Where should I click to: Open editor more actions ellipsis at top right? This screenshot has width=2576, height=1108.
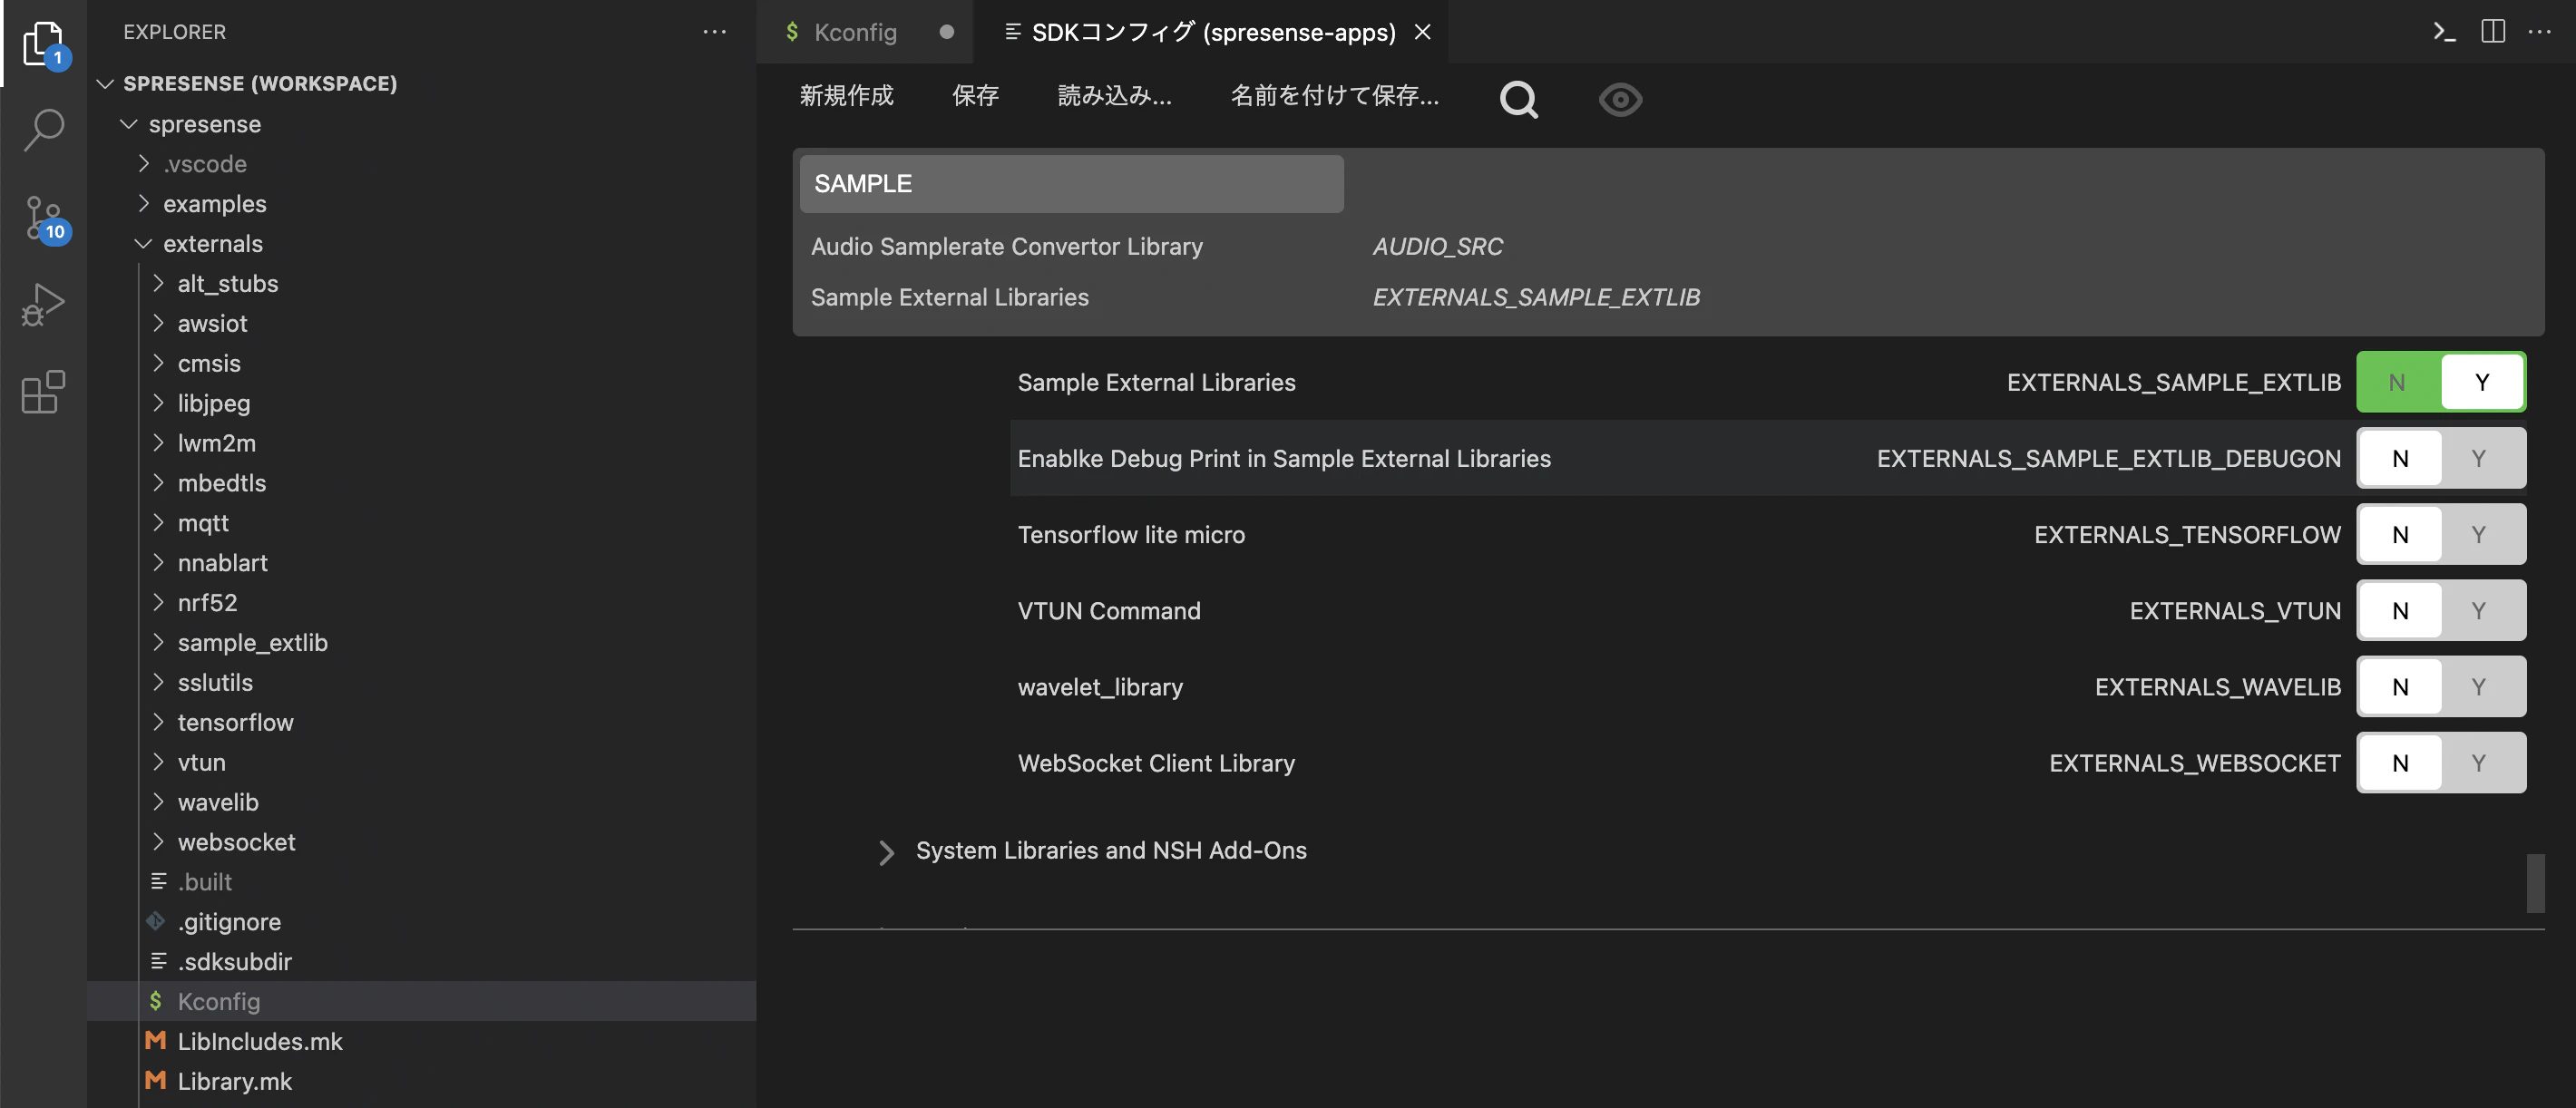(2540, 32)
